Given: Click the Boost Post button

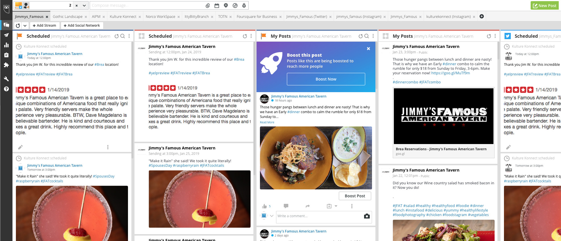Looking at the screenshot, I should (x=355, y=196).
